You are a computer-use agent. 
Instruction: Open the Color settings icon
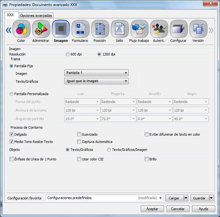pyautogui.click(x=22, y=29)
